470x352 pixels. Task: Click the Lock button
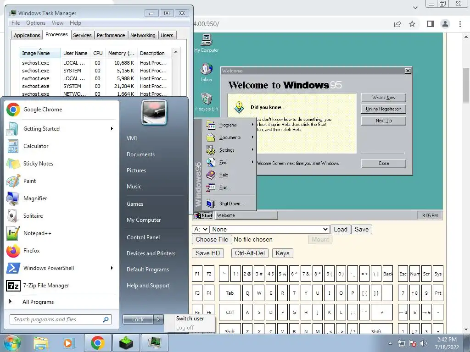(138, 319)
